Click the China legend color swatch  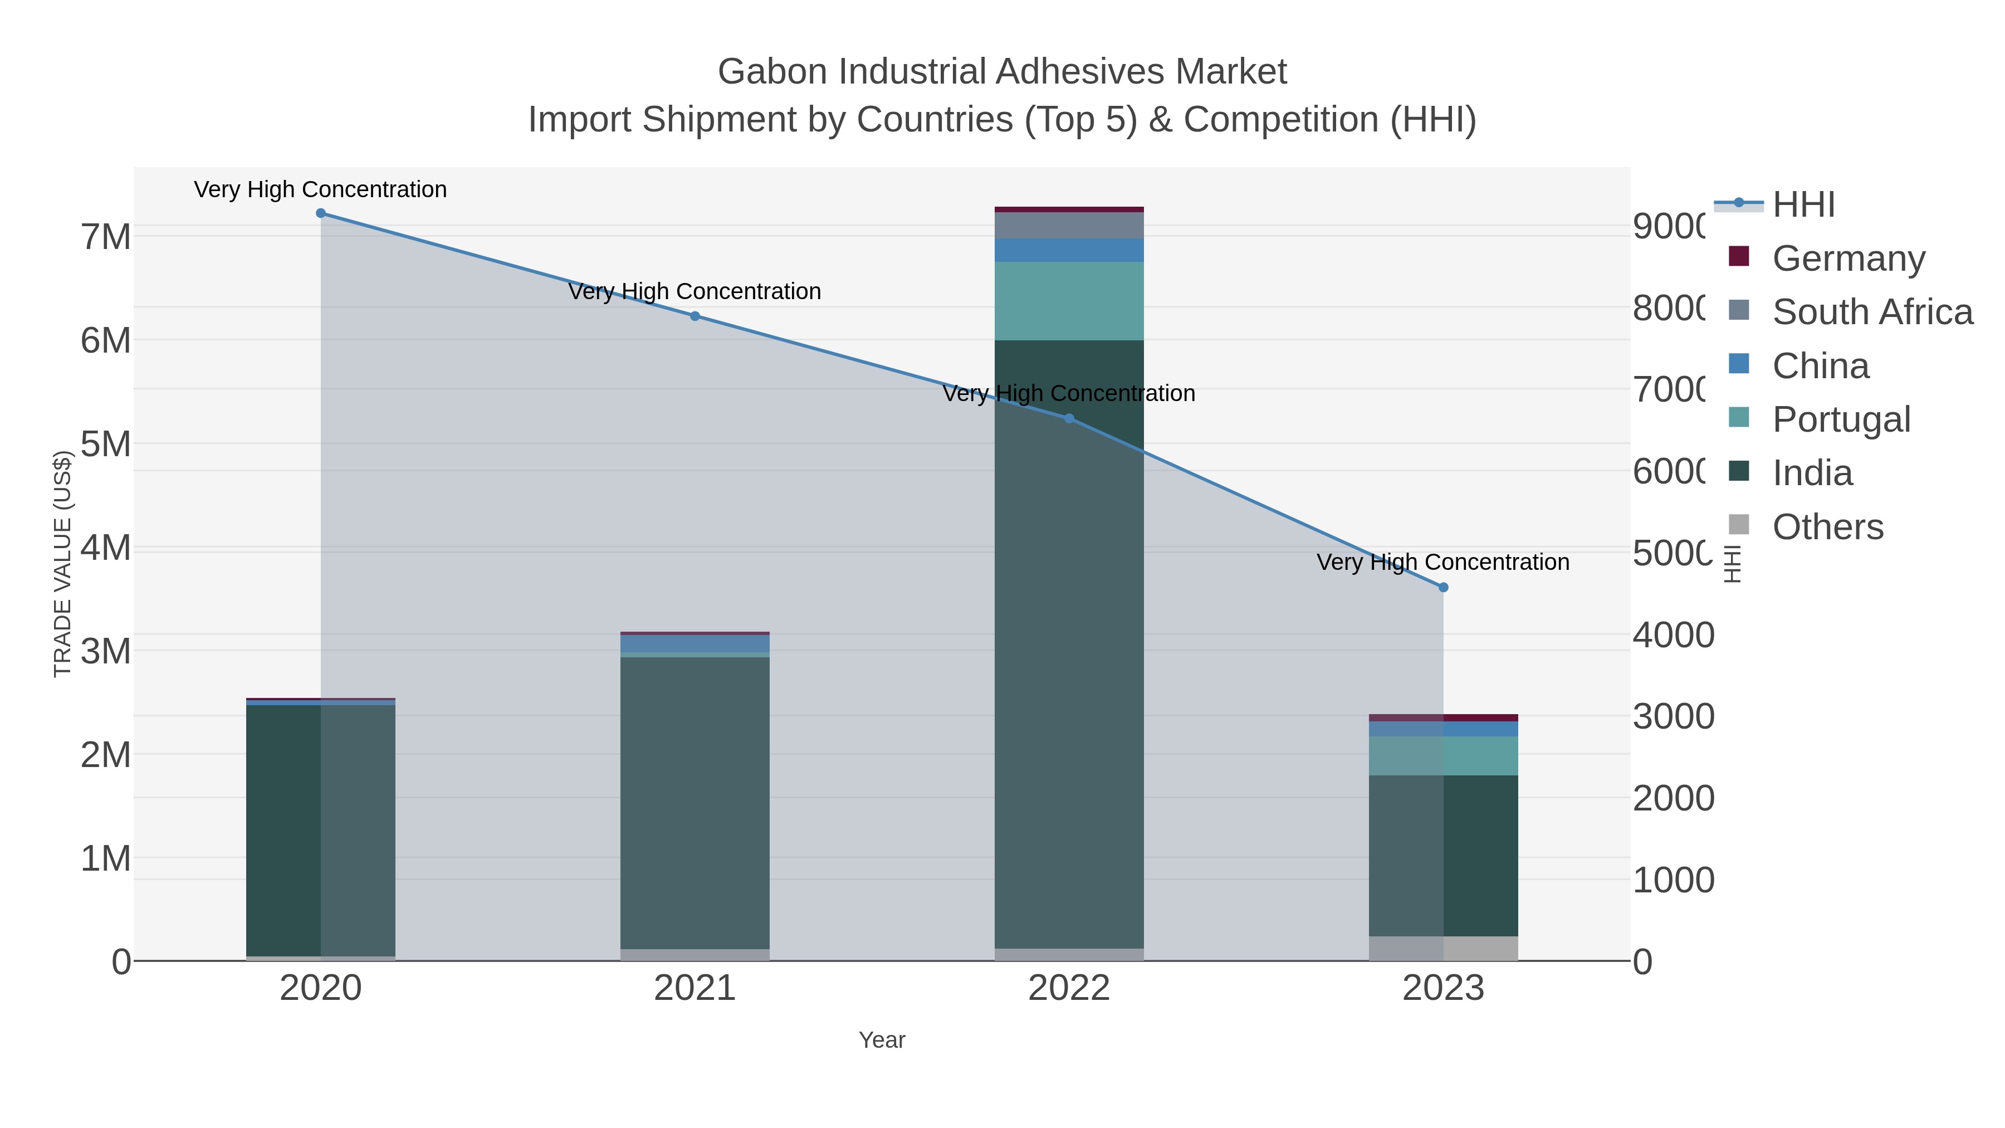1739,364
